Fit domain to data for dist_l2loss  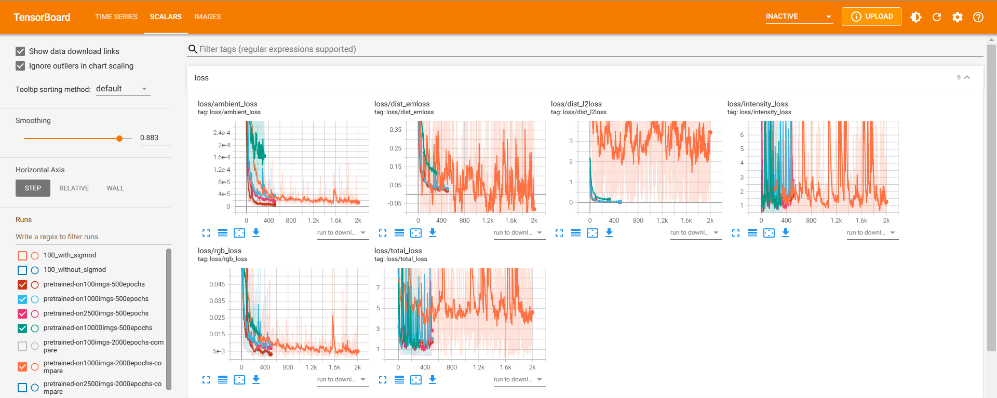592,233
